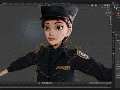The width and height of the screenshot is (120, 90).
Task: Toggle X-ray view button
Action: click(102, 5)
